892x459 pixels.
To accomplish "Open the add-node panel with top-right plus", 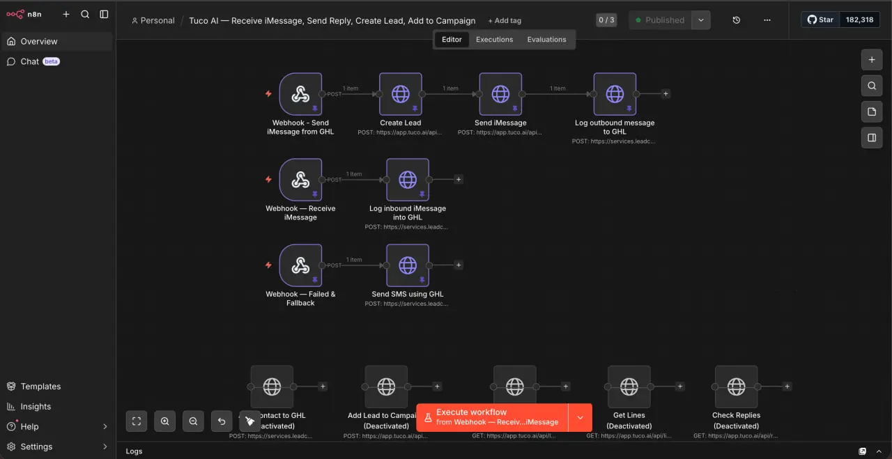I will 872,60.
